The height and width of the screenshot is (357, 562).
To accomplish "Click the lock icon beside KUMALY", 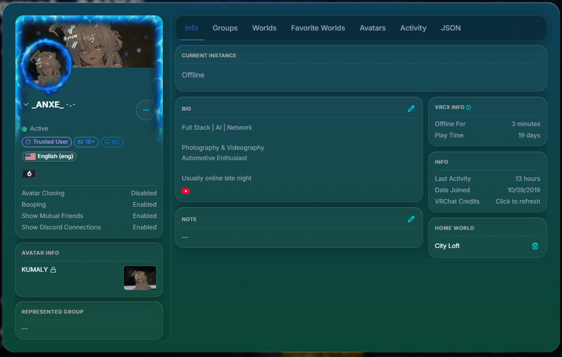I will tap(53, 270).
